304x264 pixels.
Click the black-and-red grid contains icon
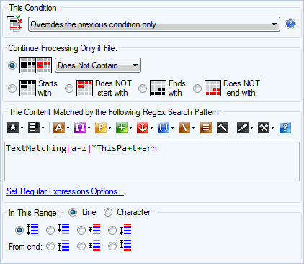click(35, 65)
